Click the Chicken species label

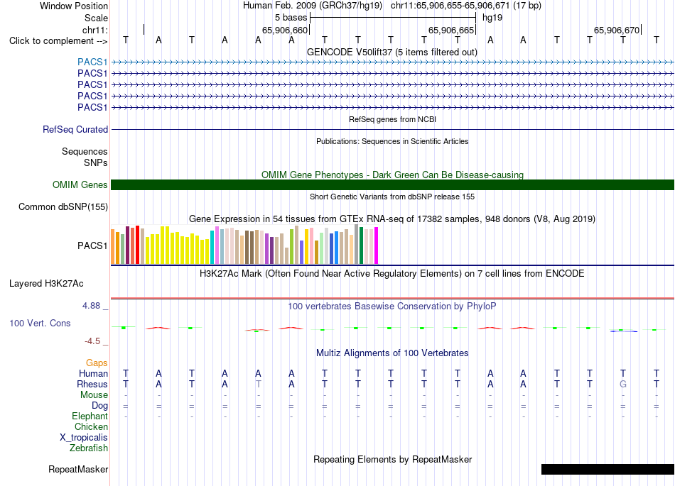coord(91,426)
